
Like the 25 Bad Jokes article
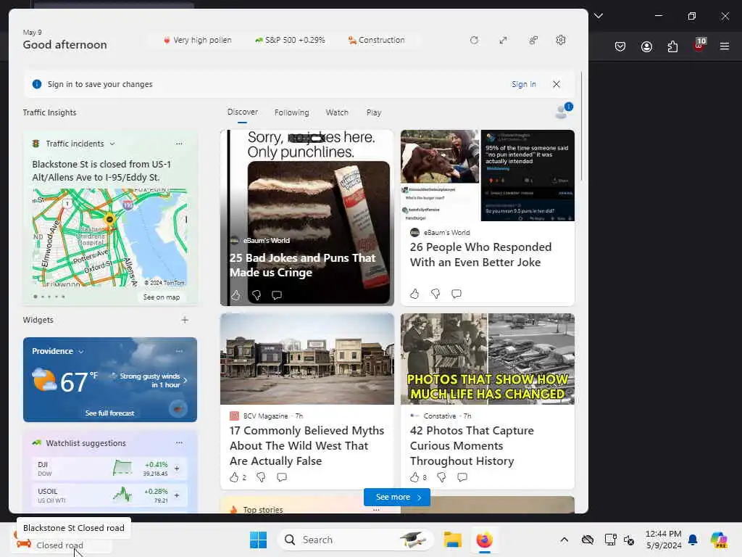tap(235, 296)
